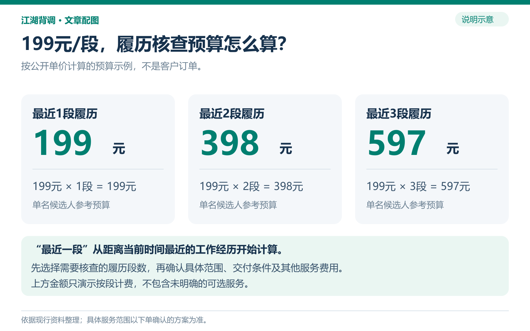530x331 pixels.
Task: Click the subtitle 按公开单价计算的预算示例
Action: [x=112, y=66]
